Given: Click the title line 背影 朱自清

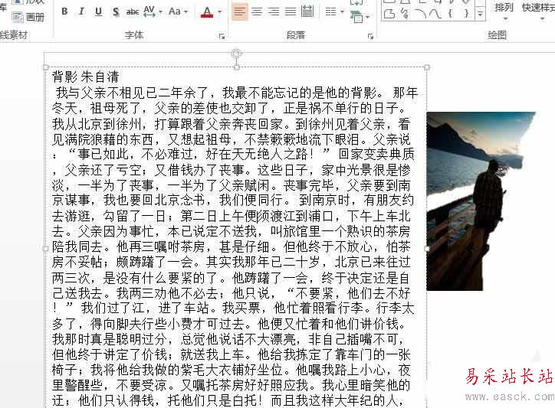Looking at the screenshot, I should pos(85,77).
